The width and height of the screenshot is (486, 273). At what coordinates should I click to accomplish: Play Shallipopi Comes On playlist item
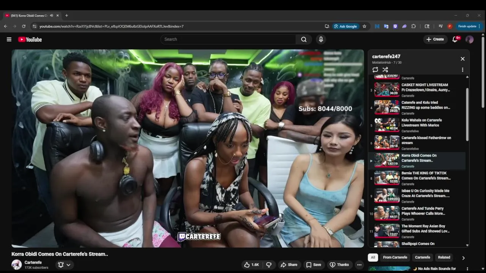tap(417, 244)
